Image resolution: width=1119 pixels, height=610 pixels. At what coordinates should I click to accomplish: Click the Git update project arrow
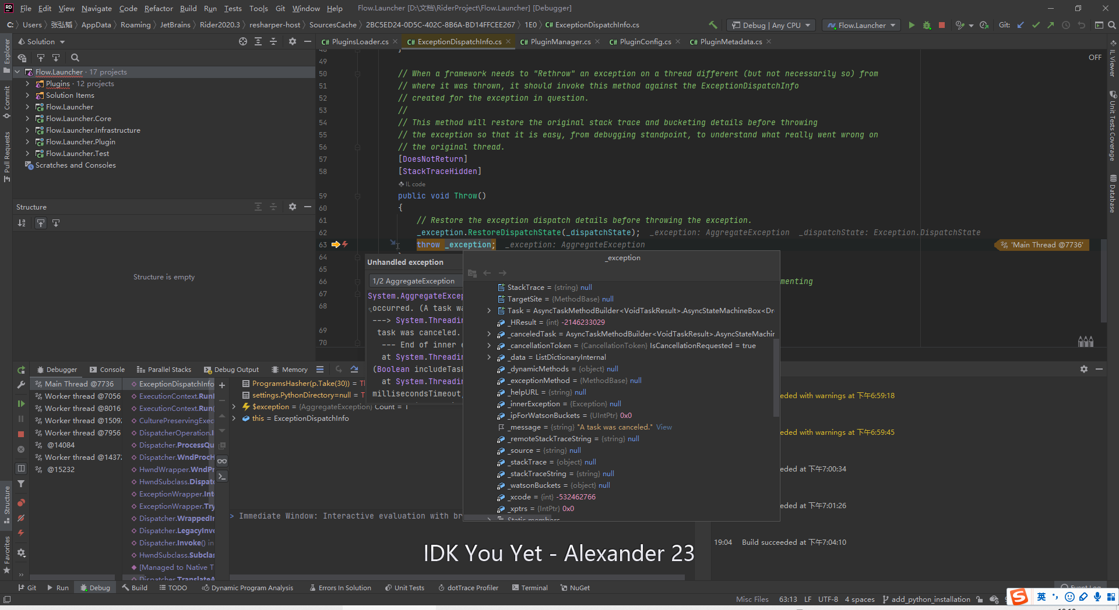click(1021, 25)
